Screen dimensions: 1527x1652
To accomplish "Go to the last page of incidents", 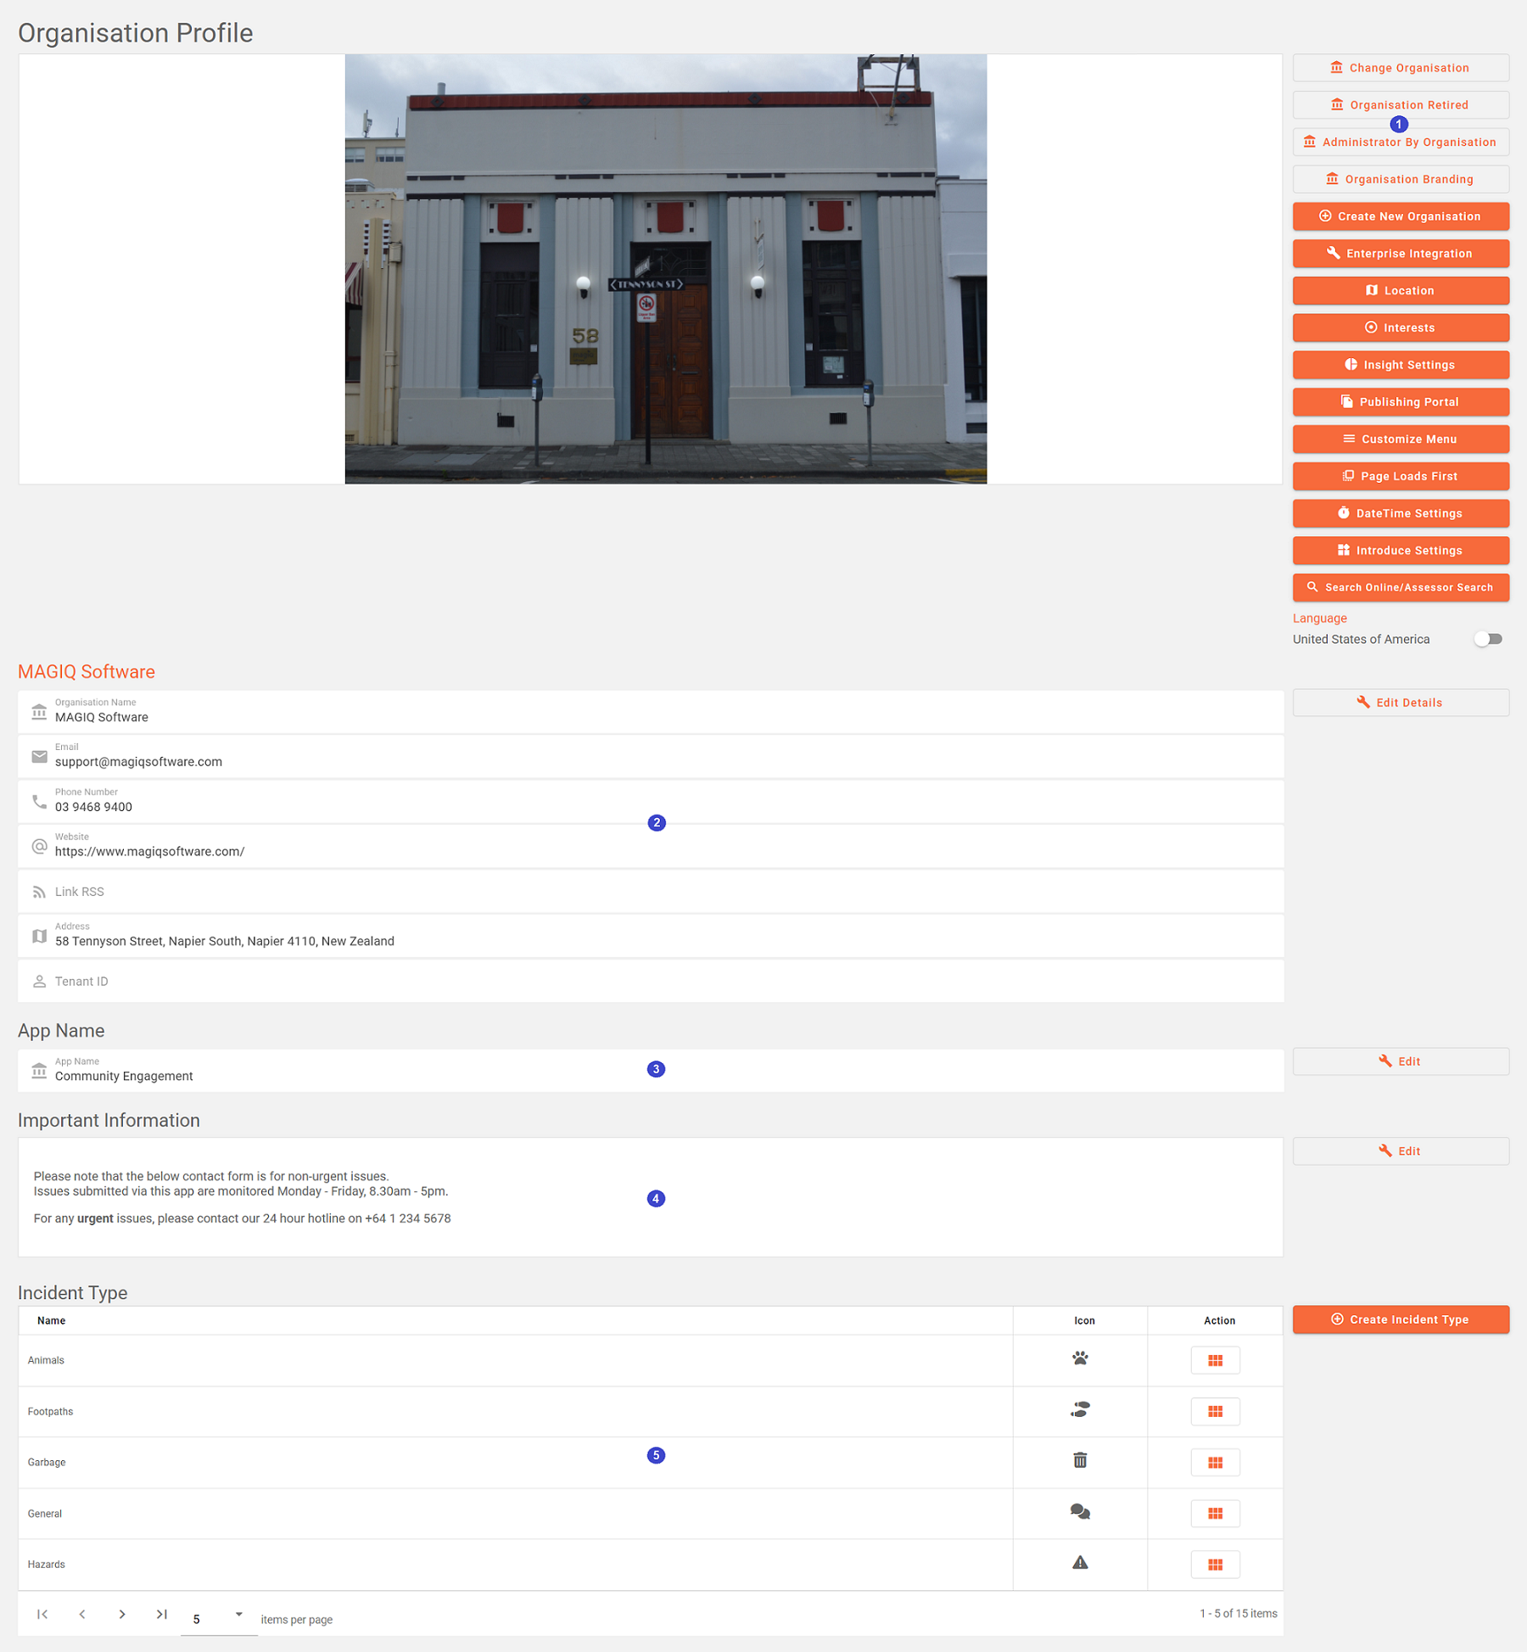I will click(x=161, y=1614).
